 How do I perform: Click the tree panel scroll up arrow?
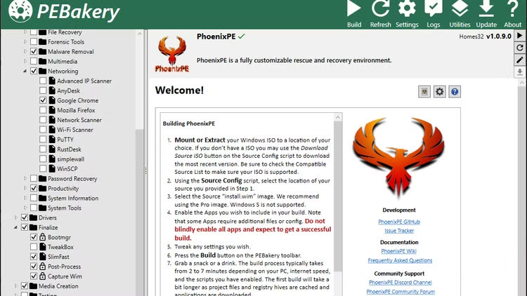click(140, 34)
